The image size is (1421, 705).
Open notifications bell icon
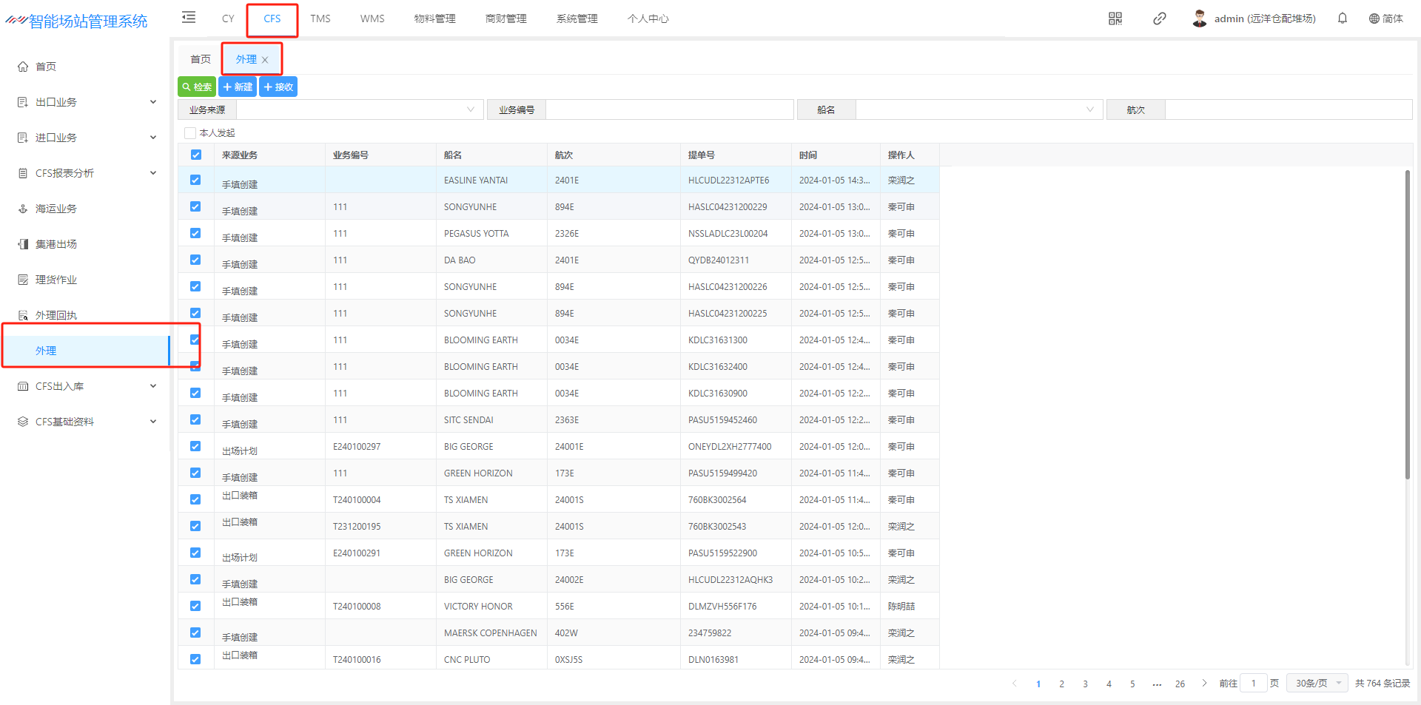pos(1342,18)
